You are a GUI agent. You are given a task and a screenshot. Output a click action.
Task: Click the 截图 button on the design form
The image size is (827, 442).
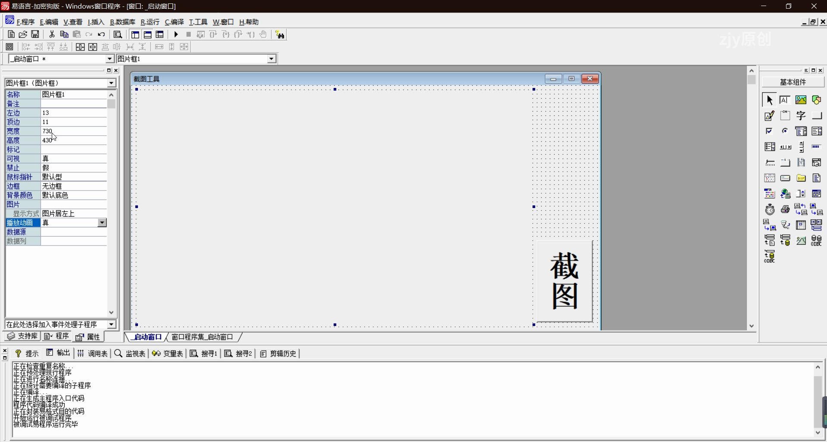pyautogui.click(x=564, y=281)
